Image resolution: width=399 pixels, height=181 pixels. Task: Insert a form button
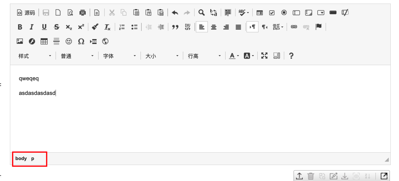[x=333, y=12]
